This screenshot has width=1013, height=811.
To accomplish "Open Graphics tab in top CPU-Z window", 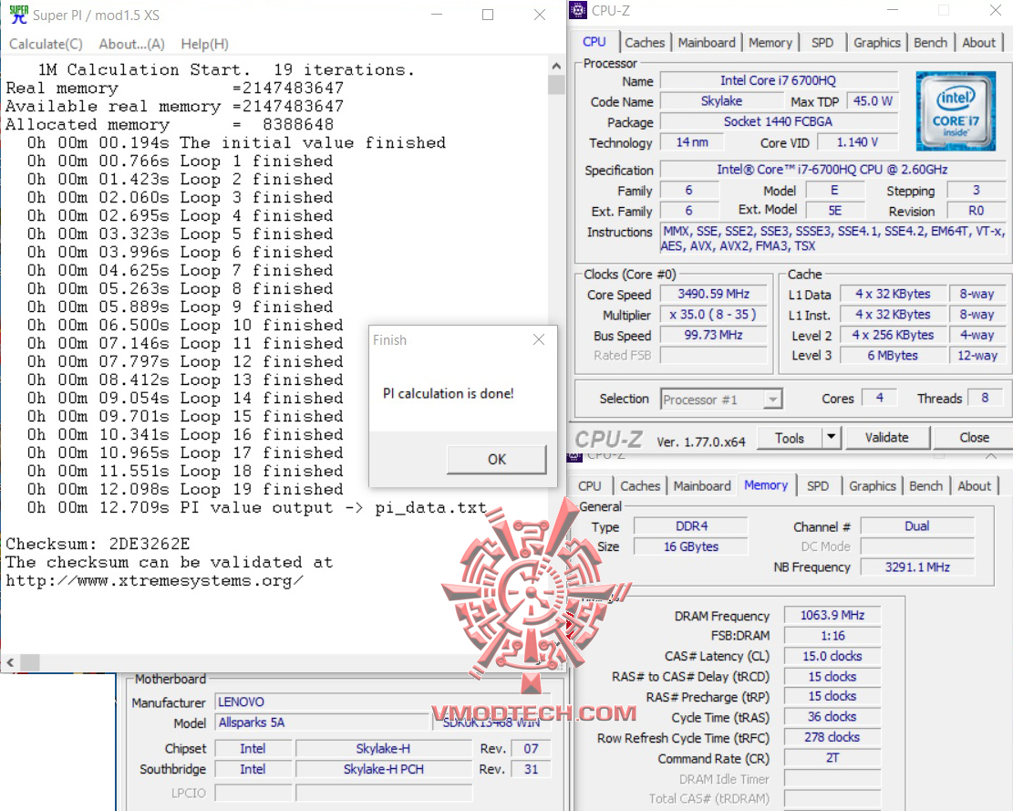I will tap(876, 43).
